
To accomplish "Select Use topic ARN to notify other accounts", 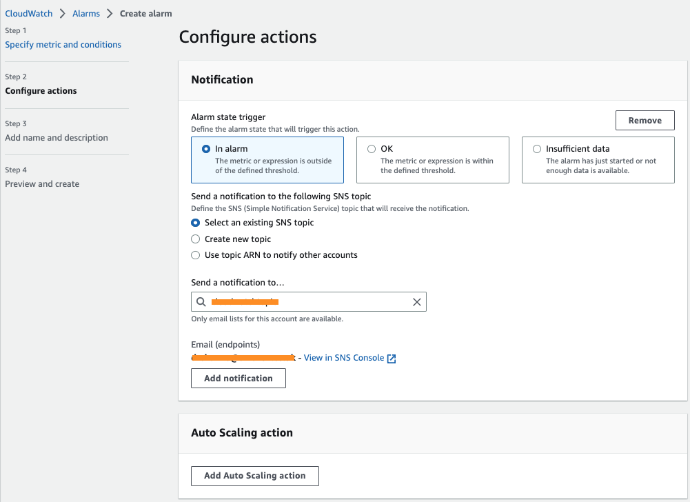I will 195,255.
